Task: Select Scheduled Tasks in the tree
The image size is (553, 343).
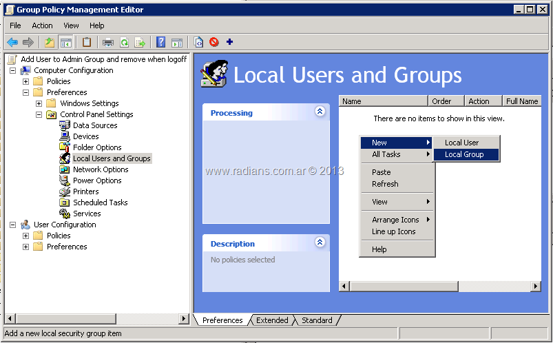Action: coord(101,202)
